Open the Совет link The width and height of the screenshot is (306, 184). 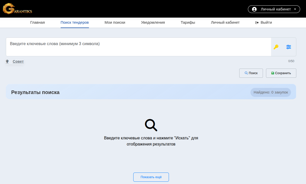coord(18,61)
